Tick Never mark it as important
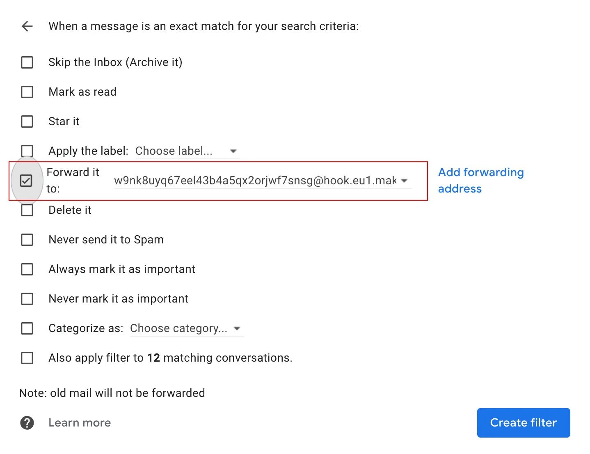Viewport: 590px width, 454px height. point(27,299)
